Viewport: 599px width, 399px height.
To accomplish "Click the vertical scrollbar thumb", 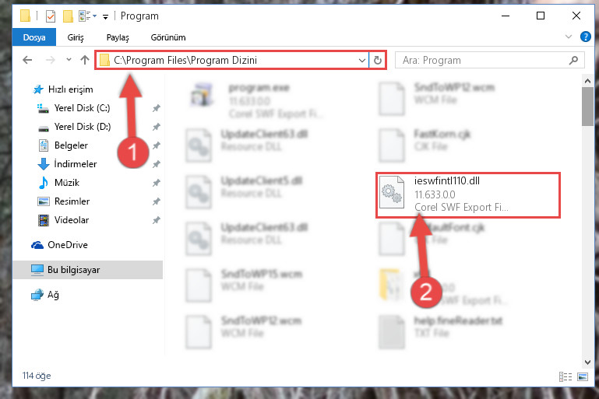I will 587,107.
